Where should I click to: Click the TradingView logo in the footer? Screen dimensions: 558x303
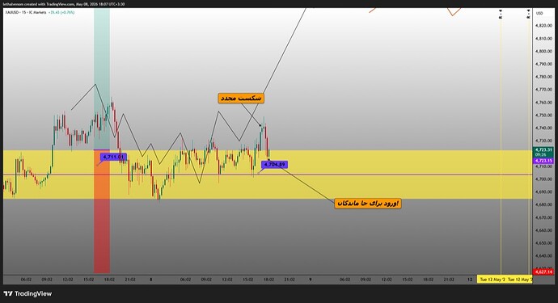pos(27,294)
